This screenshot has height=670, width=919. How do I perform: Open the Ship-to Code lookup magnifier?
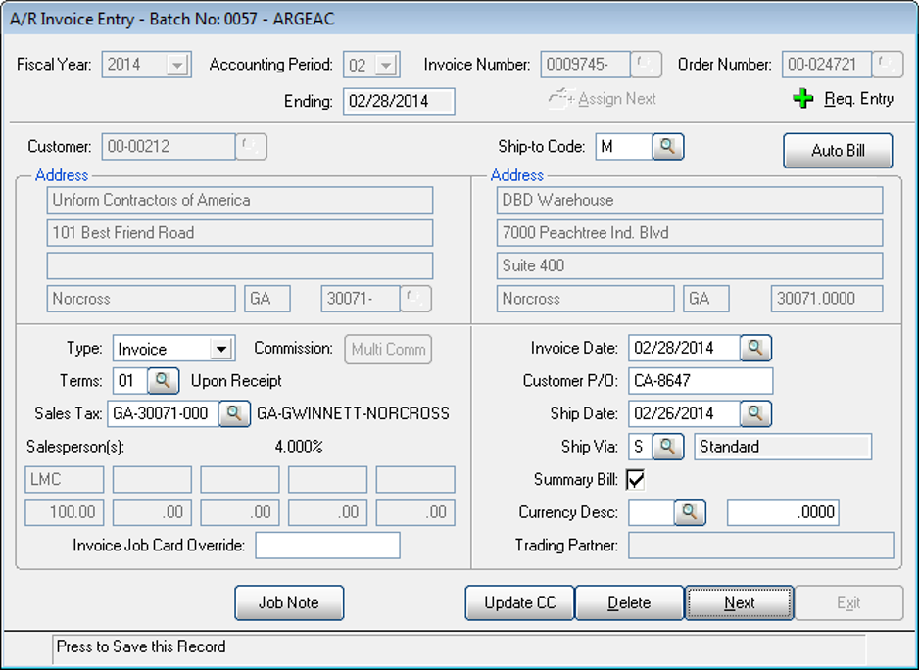pos(667,147)
